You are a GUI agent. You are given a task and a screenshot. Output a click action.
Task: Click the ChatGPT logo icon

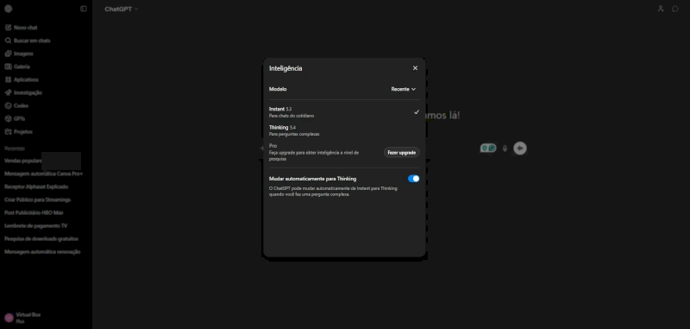[9, 9]
